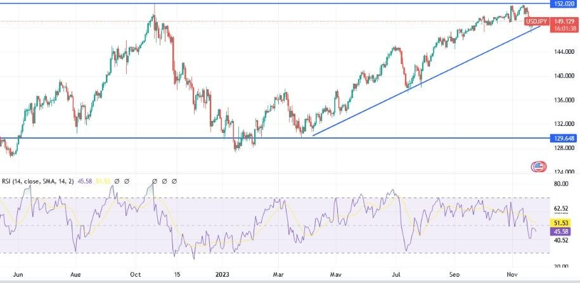Click the 20.00 level on RSI axis
This screenshot has width=580, height=283.
[561, 267]
